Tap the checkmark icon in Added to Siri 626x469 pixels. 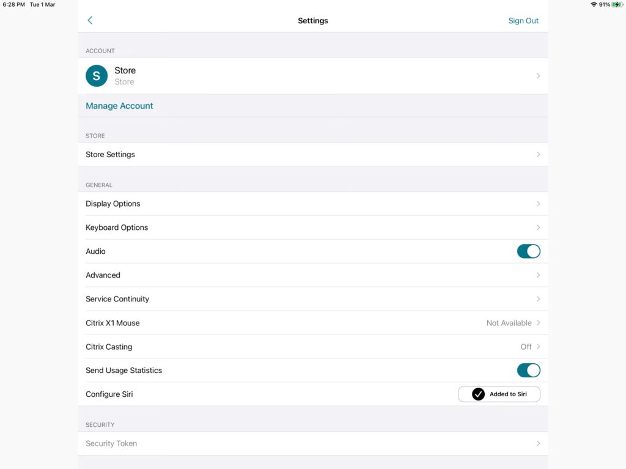point(478,394)
